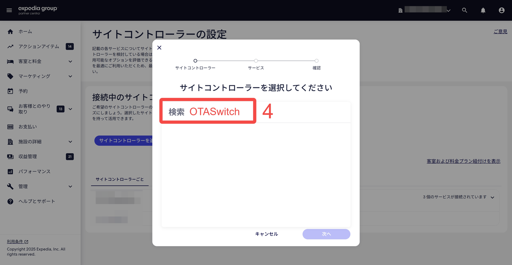Viewport: 512px width, 265px height.
Task: Click the property building icon in the header
Action: (x=400, y=10)
